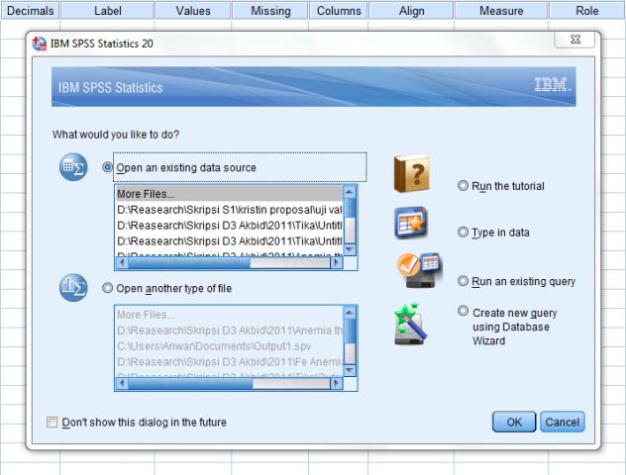Select the kristin proposal uji val file
The image size is (626, 475).
coord(229,210)
